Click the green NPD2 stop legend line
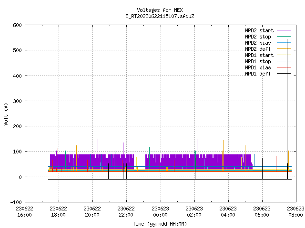The height and width of the screenshot is (228, 305). (x=284, y=37)
